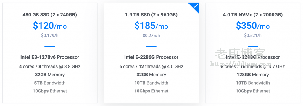Click the 4.0 TB NVMe heading

pyautogui.click(x=253, y=15)
